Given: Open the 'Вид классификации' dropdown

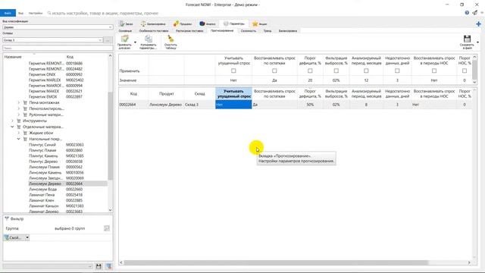Looking at the screenshot, I should (x=58, y=27).
